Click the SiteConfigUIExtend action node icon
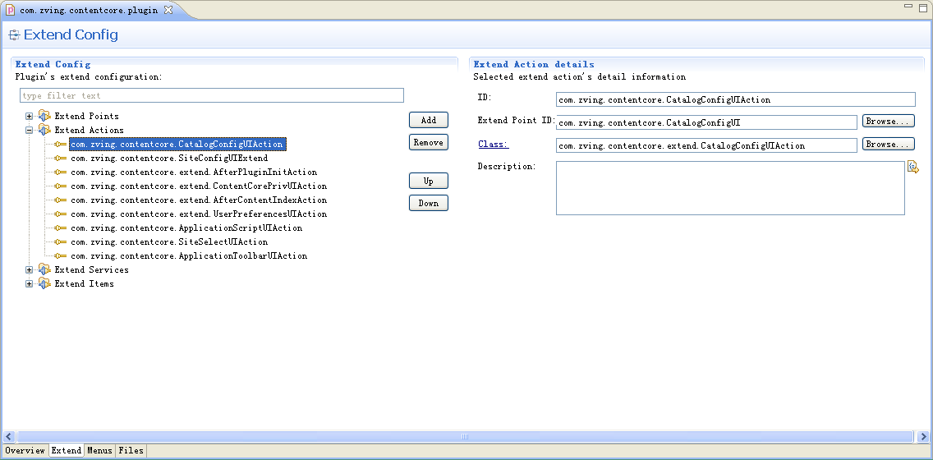The width and height of the screenshot is (933, 460). coord(60,158)
